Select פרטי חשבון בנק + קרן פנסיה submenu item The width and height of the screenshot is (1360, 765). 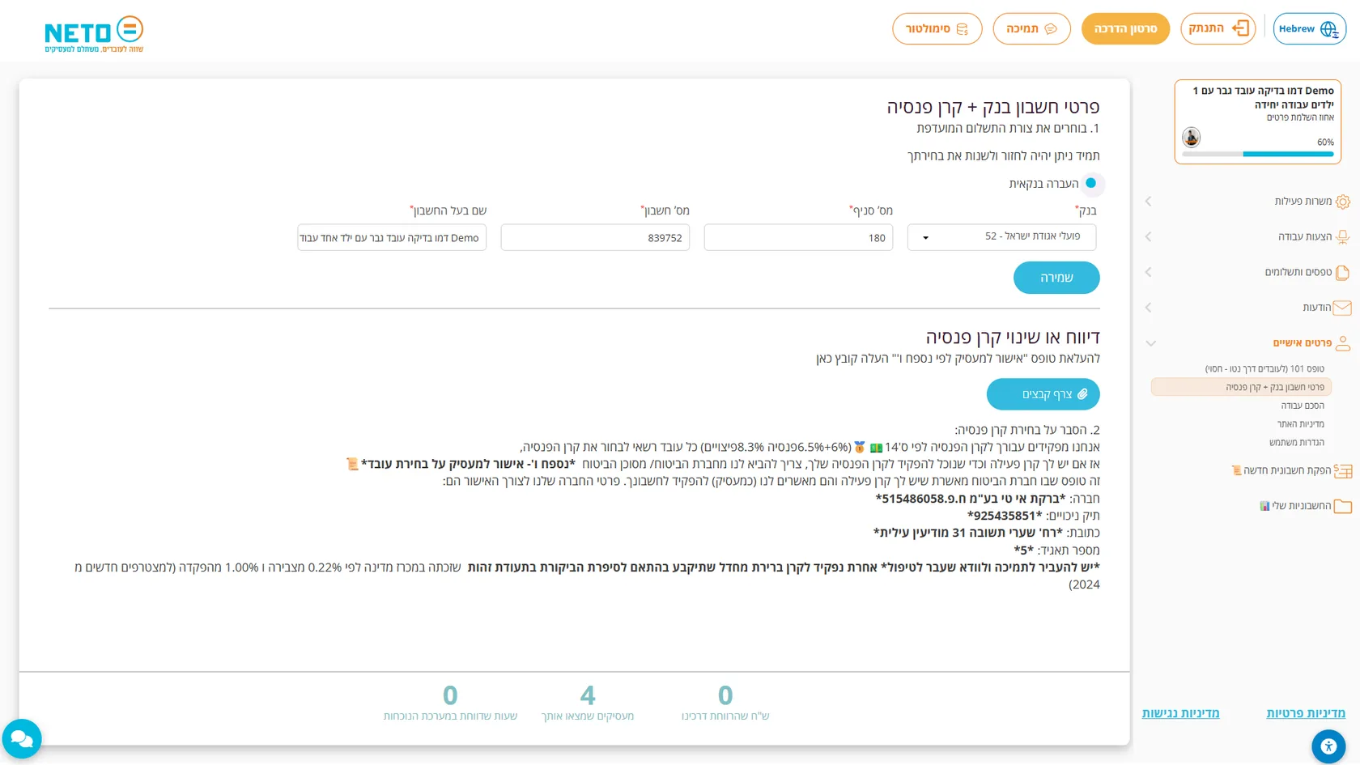[x=1241, y=388]
